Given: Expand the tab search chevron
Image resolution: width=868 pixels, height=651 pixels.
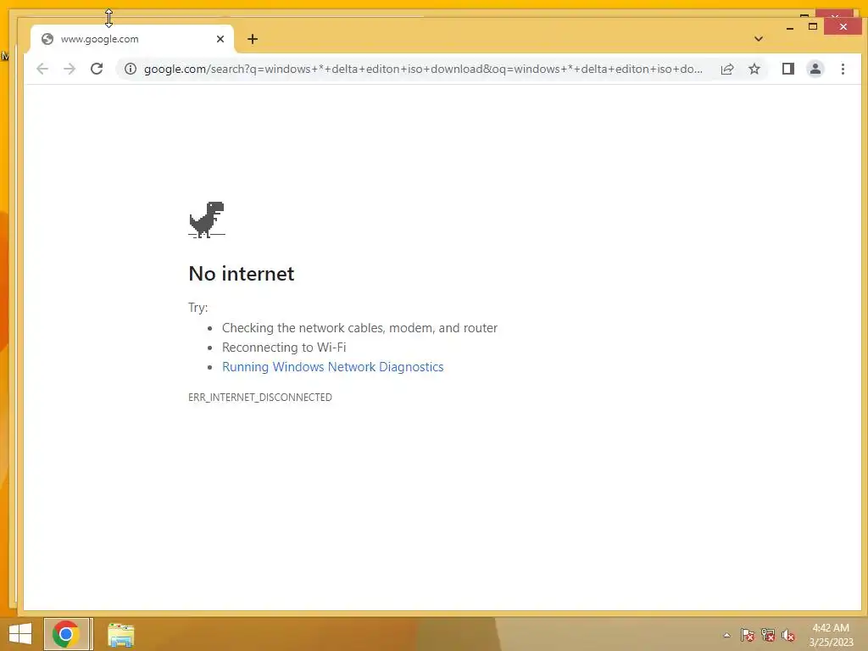Looking at the screenshot, I should point(759,39).
